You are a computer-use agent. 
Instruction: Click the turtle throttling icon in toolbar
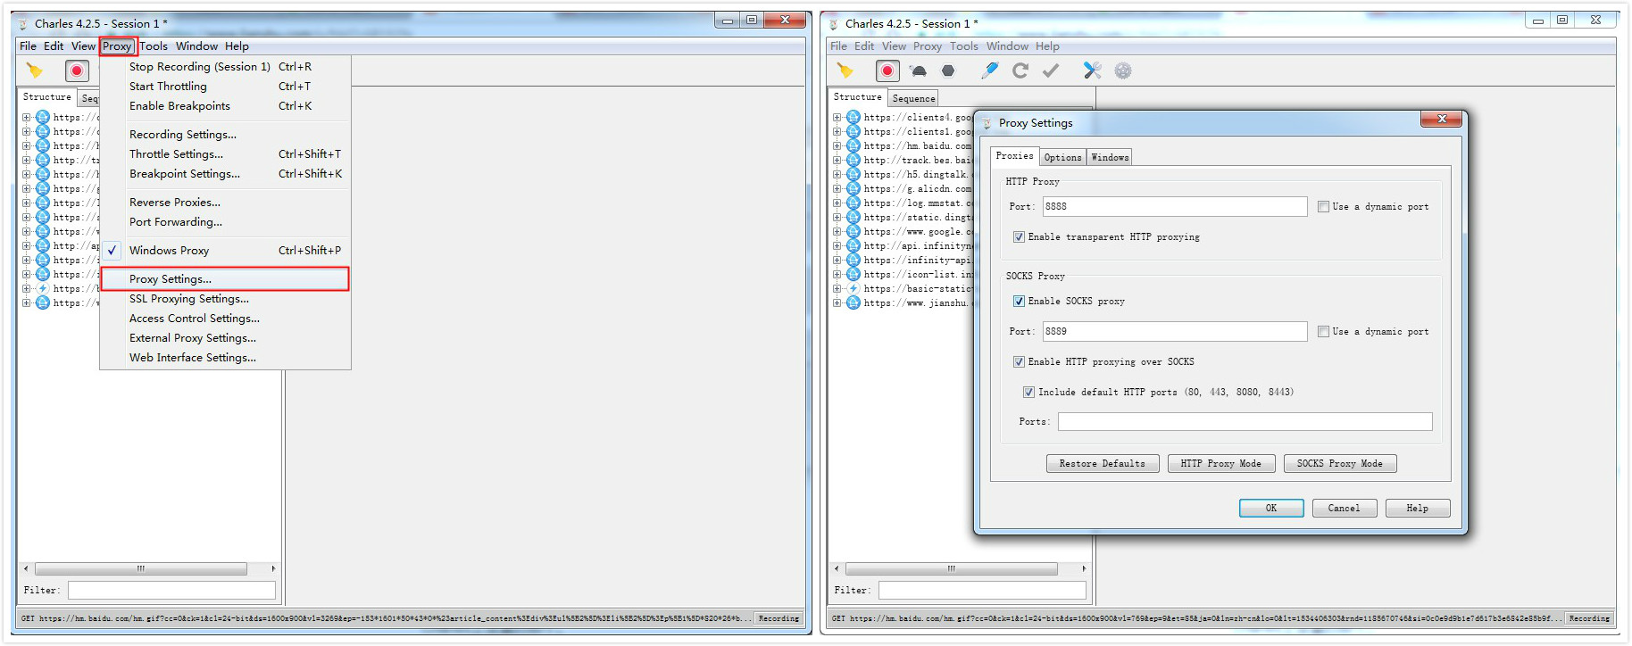pos(918,71)
